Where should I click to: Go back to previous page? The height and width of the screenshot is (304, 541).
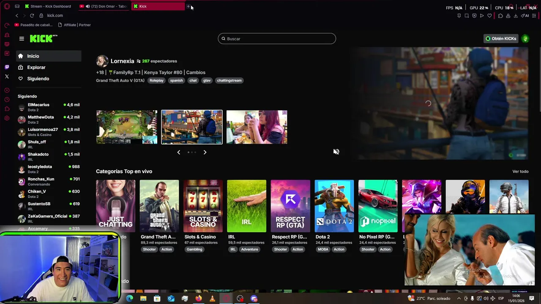point(17,16)
